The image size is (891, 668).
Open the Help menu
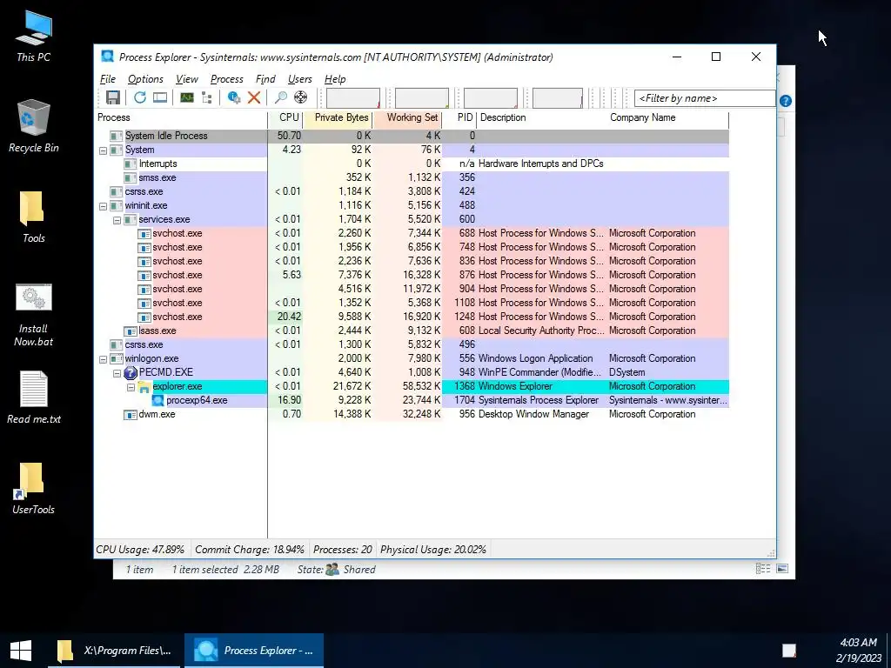point(335,79)
